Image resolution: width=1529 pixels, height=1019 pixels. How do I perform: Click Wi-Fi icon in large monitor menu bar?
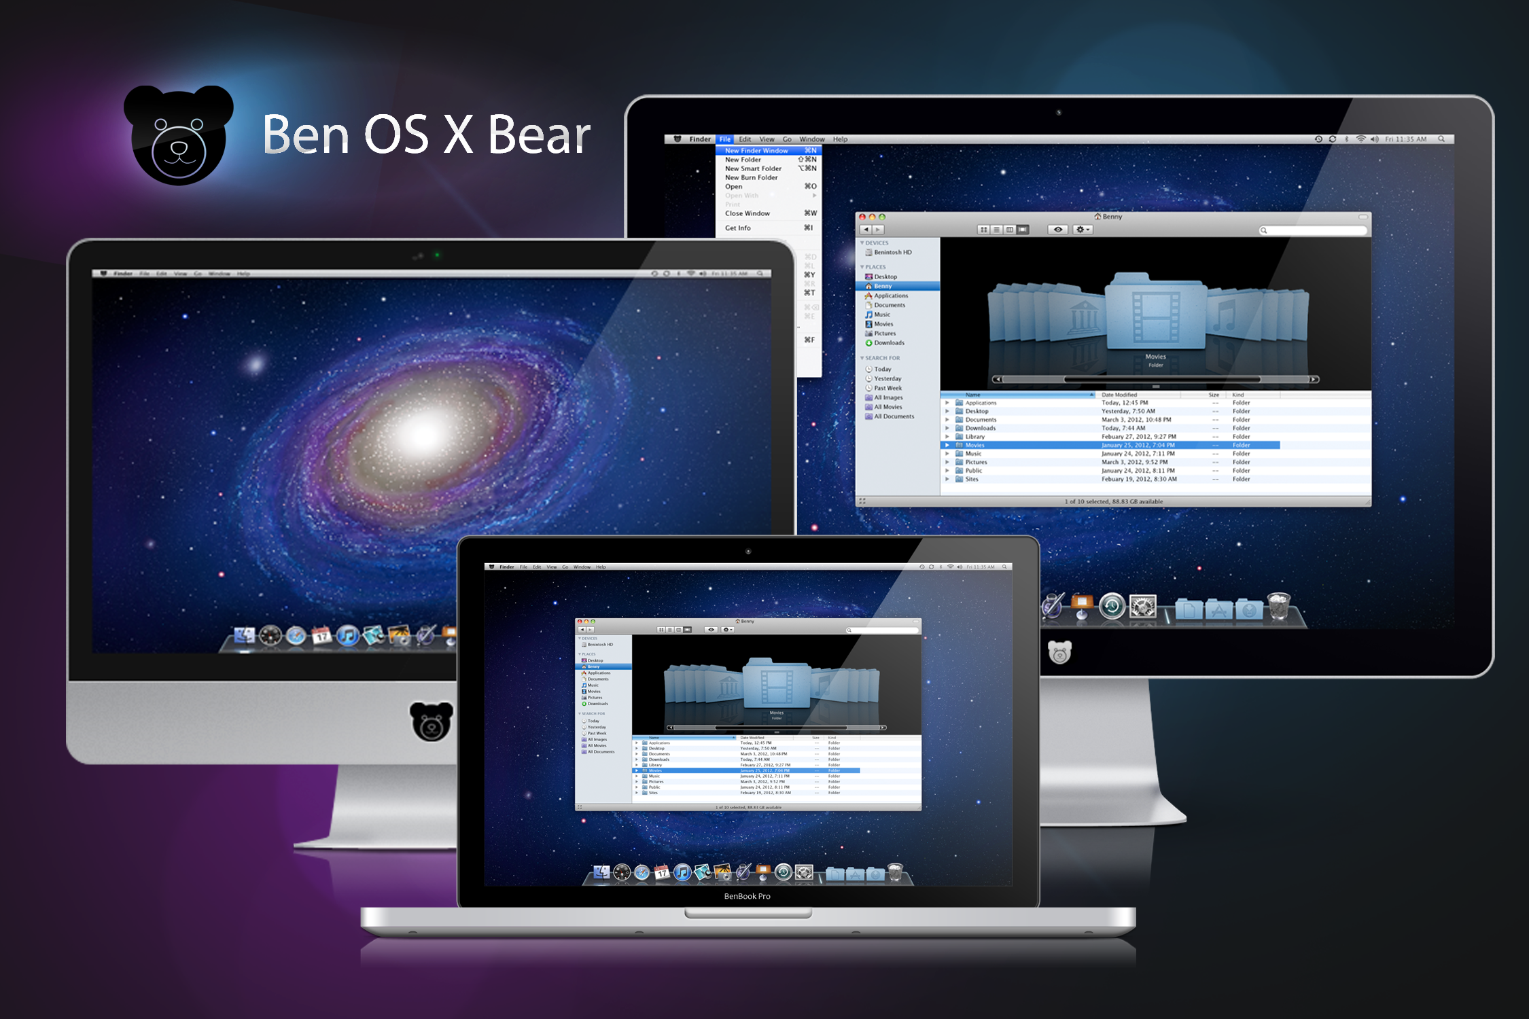(x=1361, y=139)
